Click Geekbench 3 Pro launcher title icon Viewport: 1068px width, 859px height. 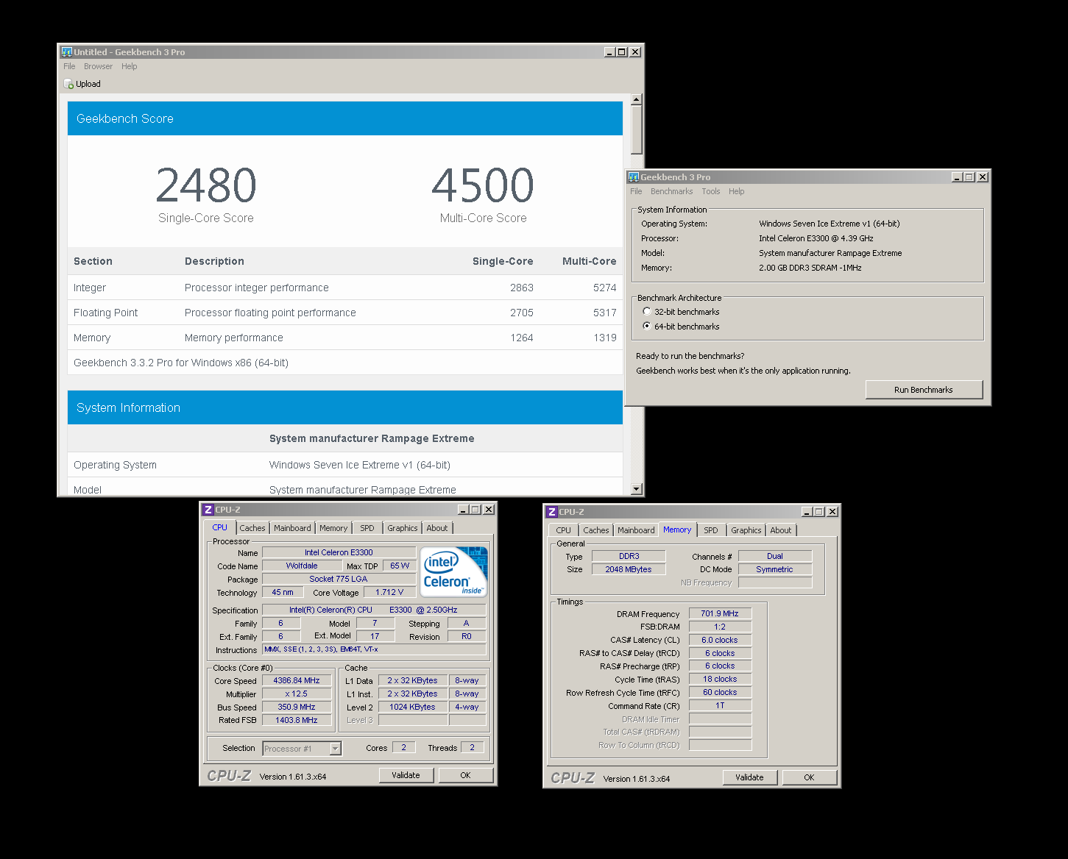tap(634, 177)
